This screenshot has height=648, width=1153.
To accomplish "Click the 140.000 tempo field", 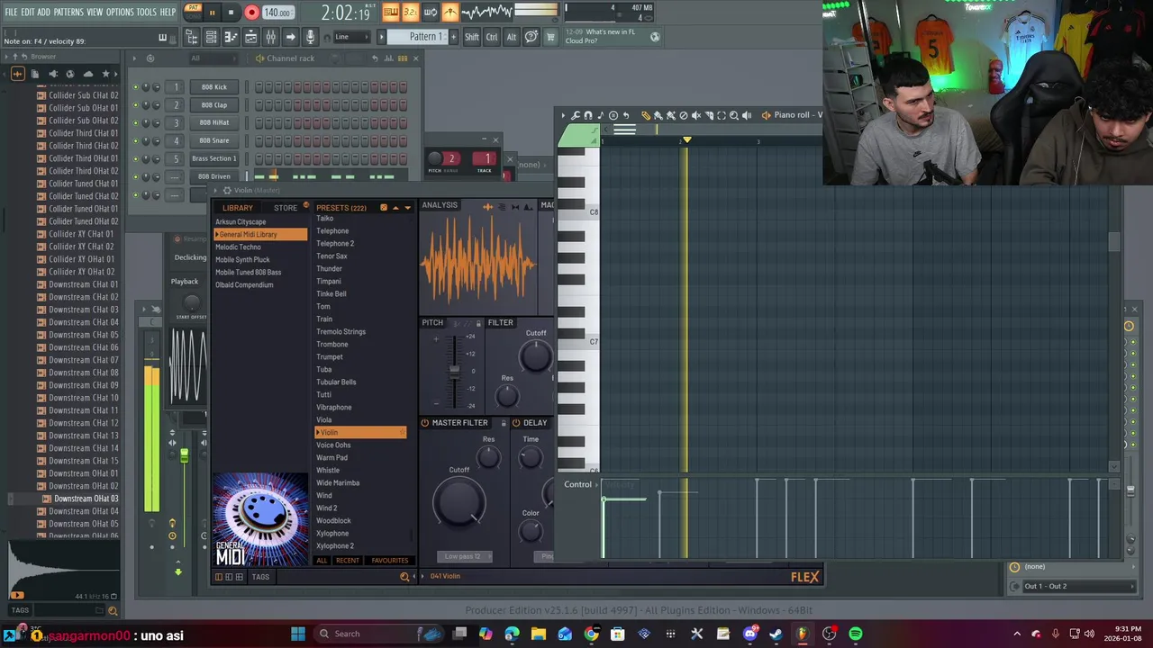I will click(277, 13).
